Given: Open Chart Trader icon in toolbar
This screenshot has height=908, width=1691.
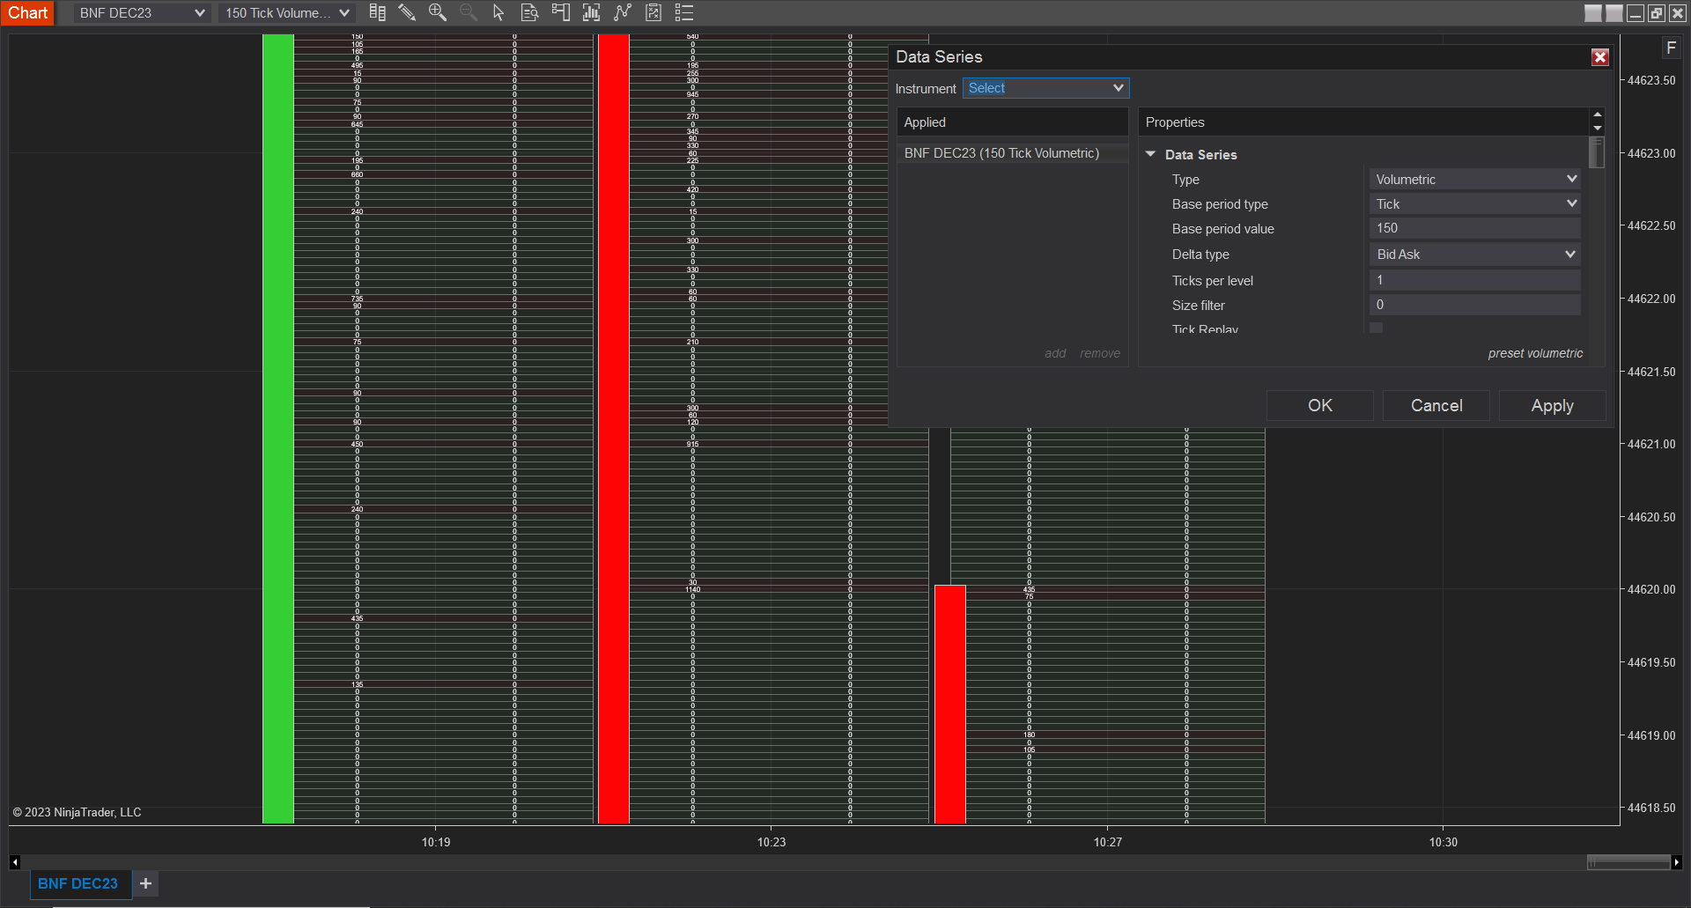Looking at the screenshot, I should (x=560, y=12).
